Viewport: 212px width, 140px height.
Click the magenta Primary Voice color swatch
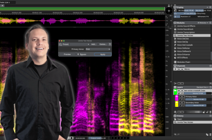177,98
